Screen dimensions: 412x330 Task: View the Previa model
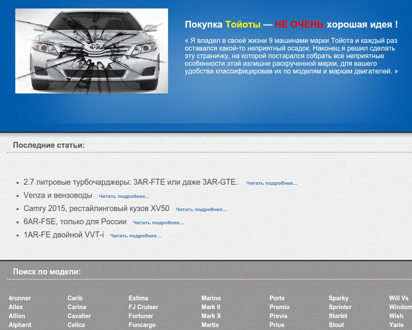[x=278, y=316]
